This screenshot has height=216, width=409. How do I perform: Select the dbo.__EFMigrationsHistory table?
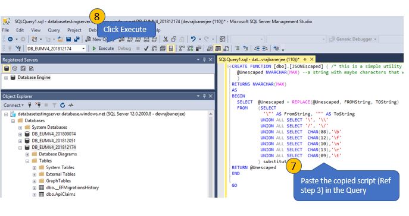point(73,188)
